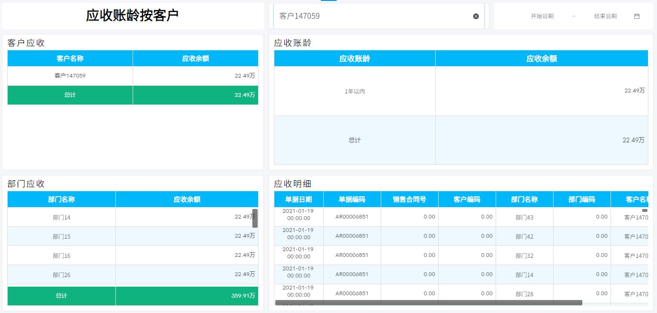
Task: Sort by the 客户编码 column header
Action: (467, 199)
